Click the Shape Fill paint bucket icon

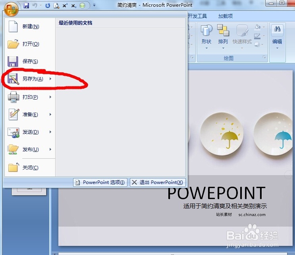(258, 27)
